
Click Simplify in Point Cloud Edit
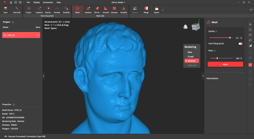(x=66, y=10)
